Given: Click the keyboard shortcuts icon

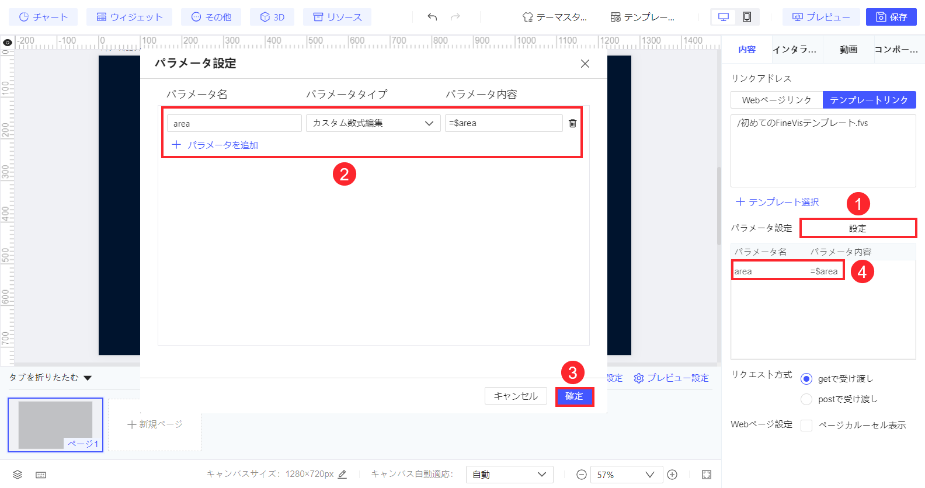Looking at the screenshot, I should [x=41, y=475].
